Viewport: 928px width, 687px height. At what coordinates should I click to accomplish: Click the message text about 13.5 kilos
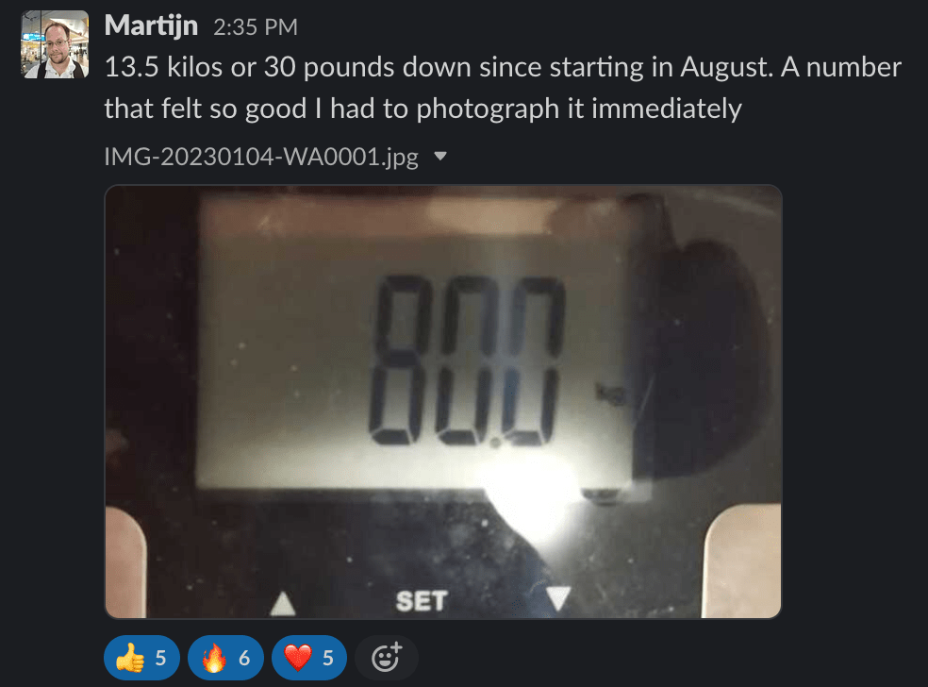pos(503,88)
